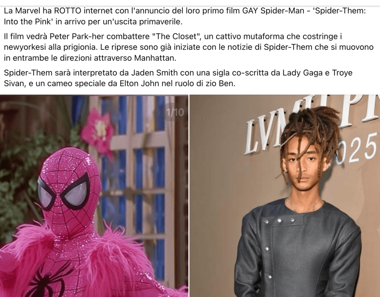Click the first paragraph about Marvel announcement

coord(185,16)
